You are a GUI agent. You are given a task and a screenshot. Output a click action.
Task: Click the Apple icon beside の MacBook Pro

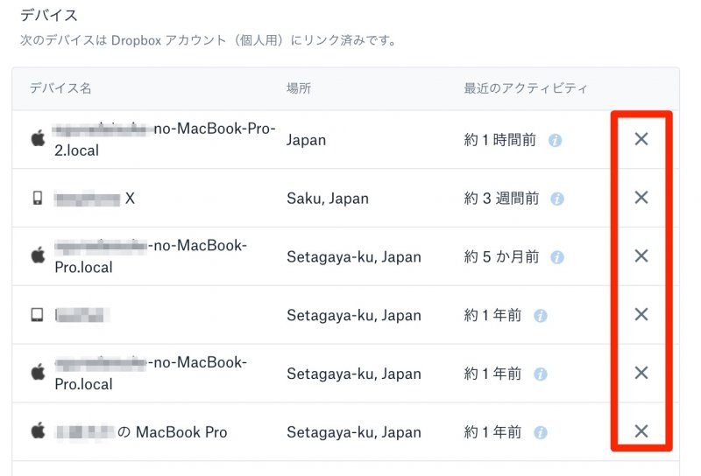tap(38, 430)
